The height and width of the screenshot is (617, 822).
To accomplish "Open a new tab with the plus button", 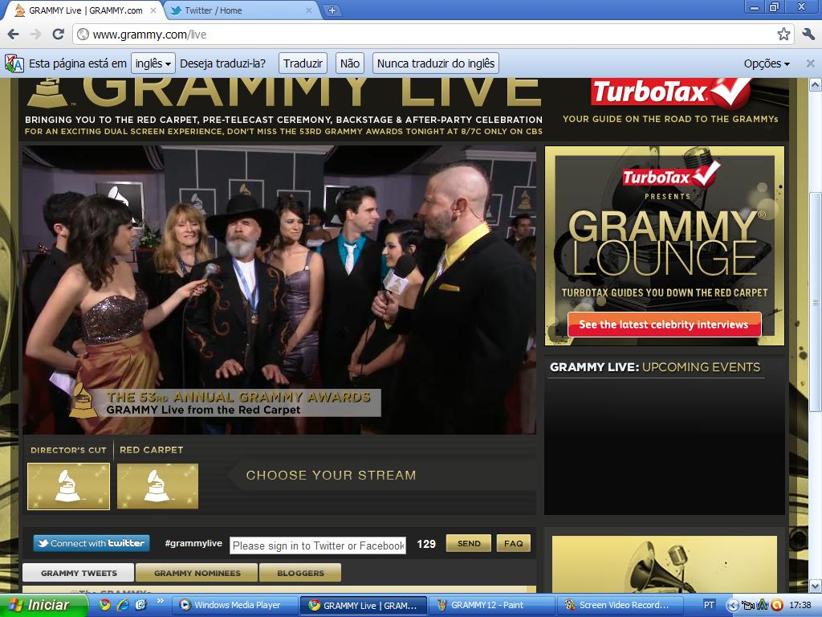I will click(x=332, y=10).
